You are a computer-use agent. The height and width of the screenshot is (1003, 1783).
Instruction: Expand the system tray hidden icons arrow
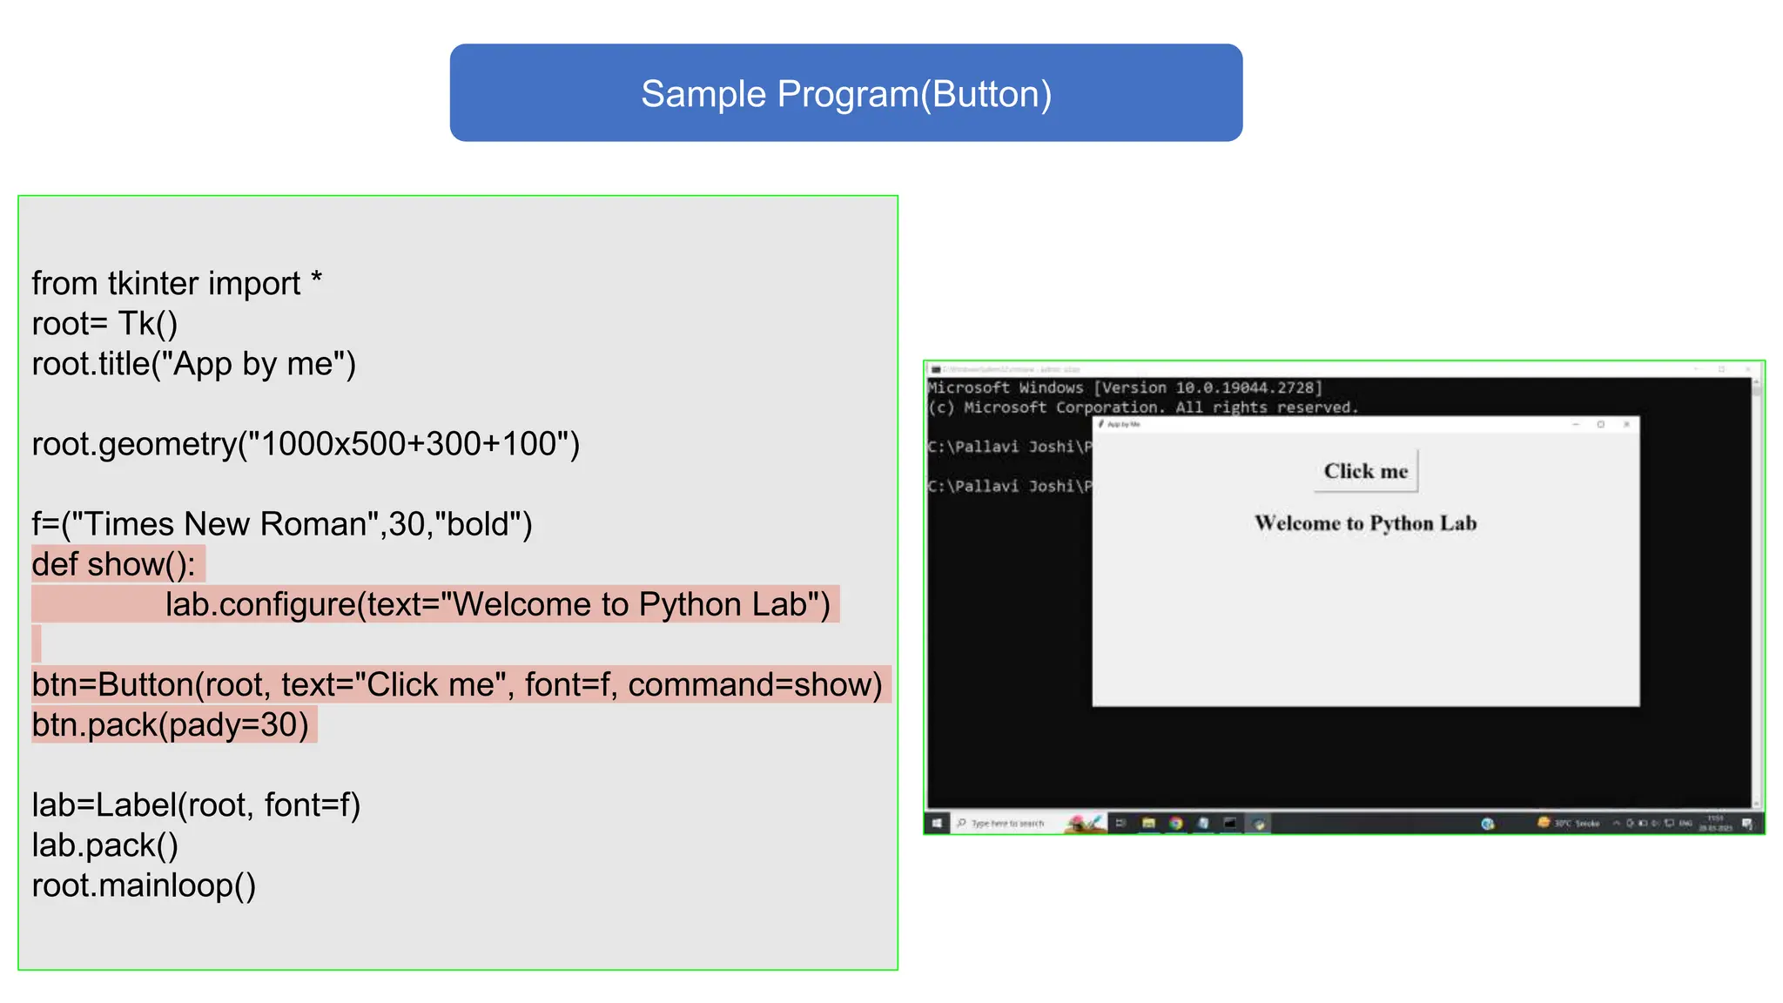(1616, 823)
